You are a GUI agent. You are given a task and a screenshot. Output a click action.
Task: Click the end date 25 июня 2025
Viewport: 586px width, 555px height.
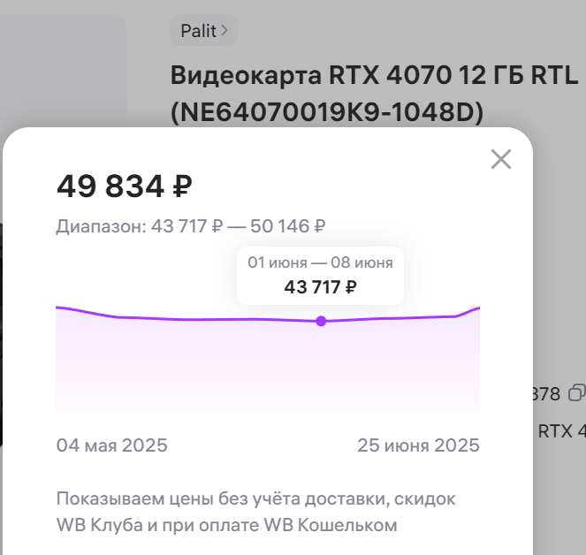point(418,445)
